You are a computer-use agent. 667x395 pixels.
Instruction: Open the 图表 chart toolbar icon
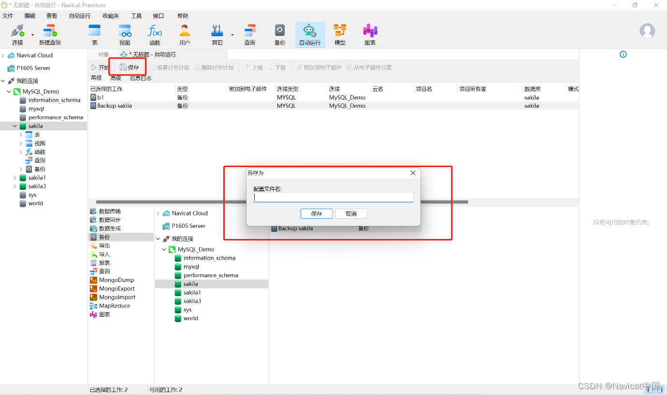coord(370,35)
